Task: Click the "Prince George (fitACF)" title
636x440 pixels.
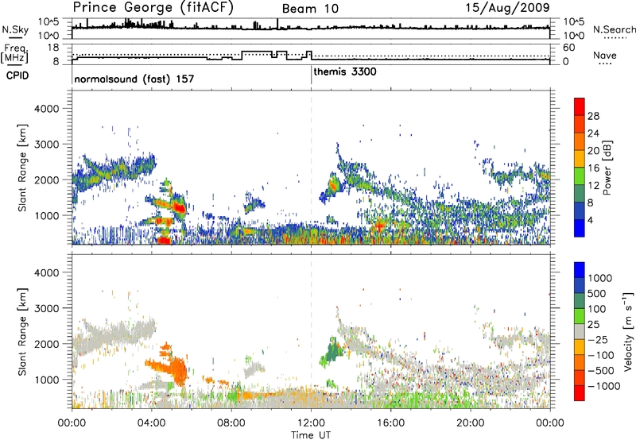Action: click(153, 7)
